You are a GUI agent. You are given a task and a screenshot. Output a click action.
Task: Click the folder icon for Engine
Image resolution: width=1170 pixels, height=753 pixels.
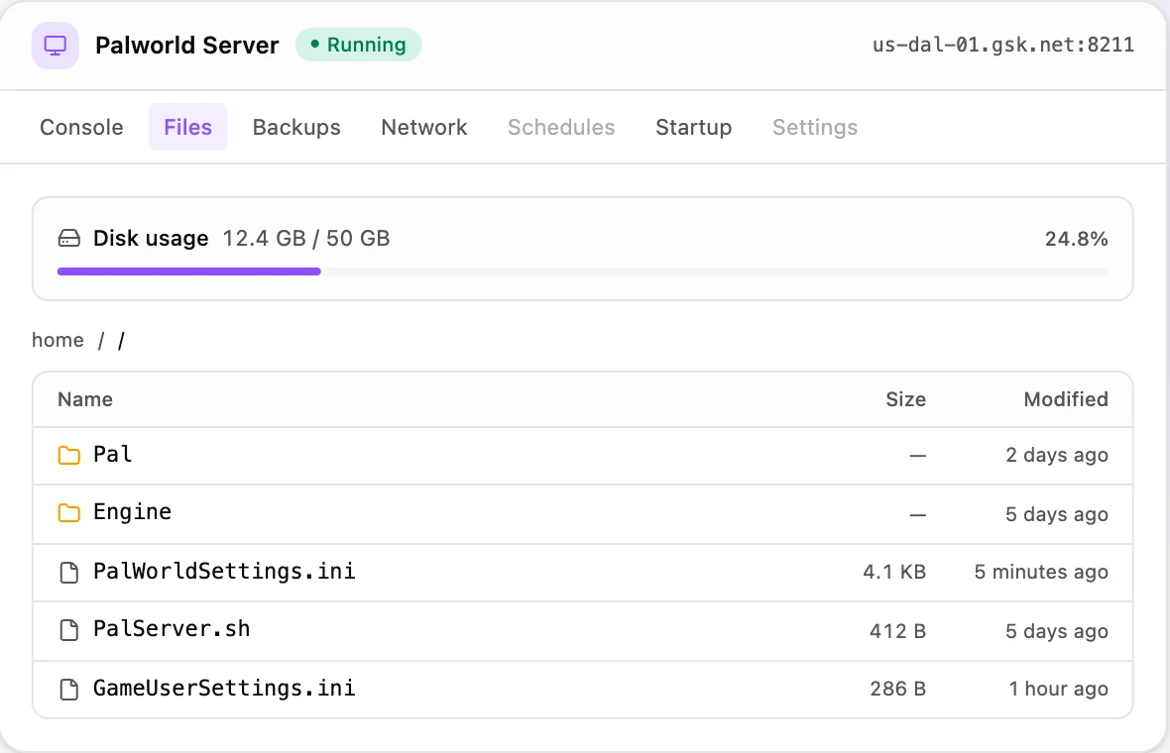(68, 513)
